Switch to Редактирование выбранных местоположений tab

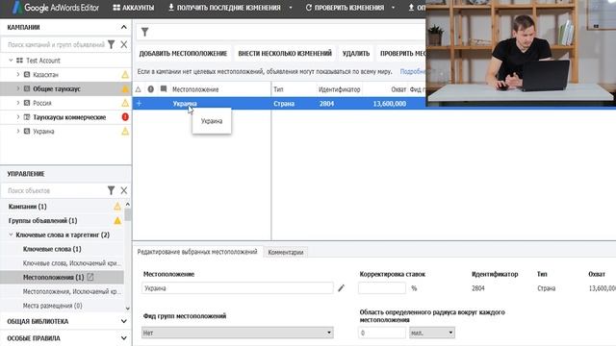coord(197,252)
